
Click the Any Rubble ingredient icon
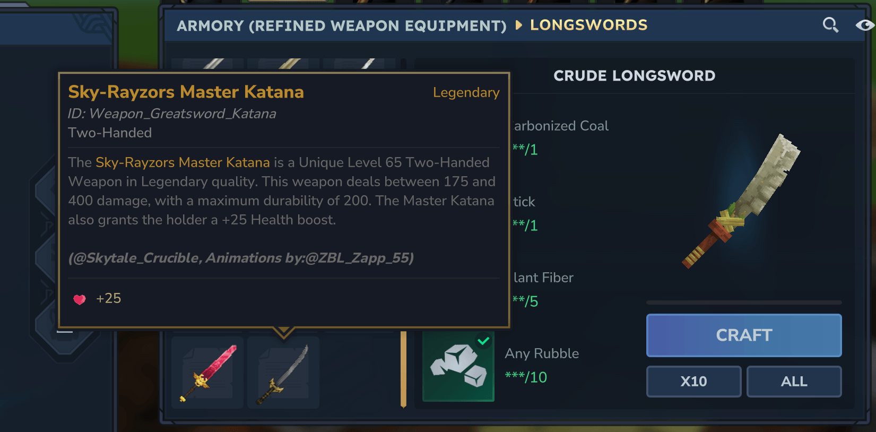pos(458,366)
